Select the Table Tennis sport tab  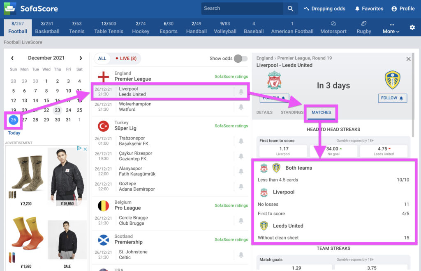(x=109, y=27)
